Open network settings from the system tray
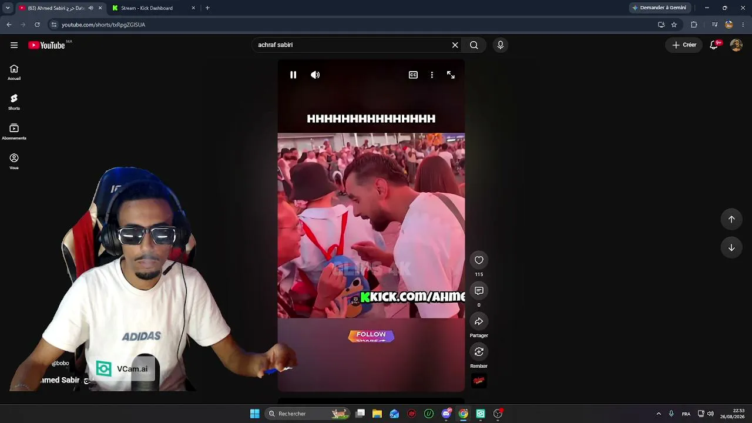 (701, 414)
